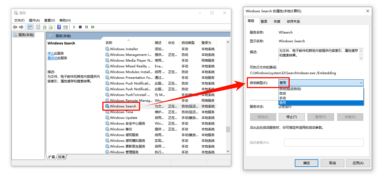Click the 确定 button
Screen dimensions: 383x180
click(307, 163)
